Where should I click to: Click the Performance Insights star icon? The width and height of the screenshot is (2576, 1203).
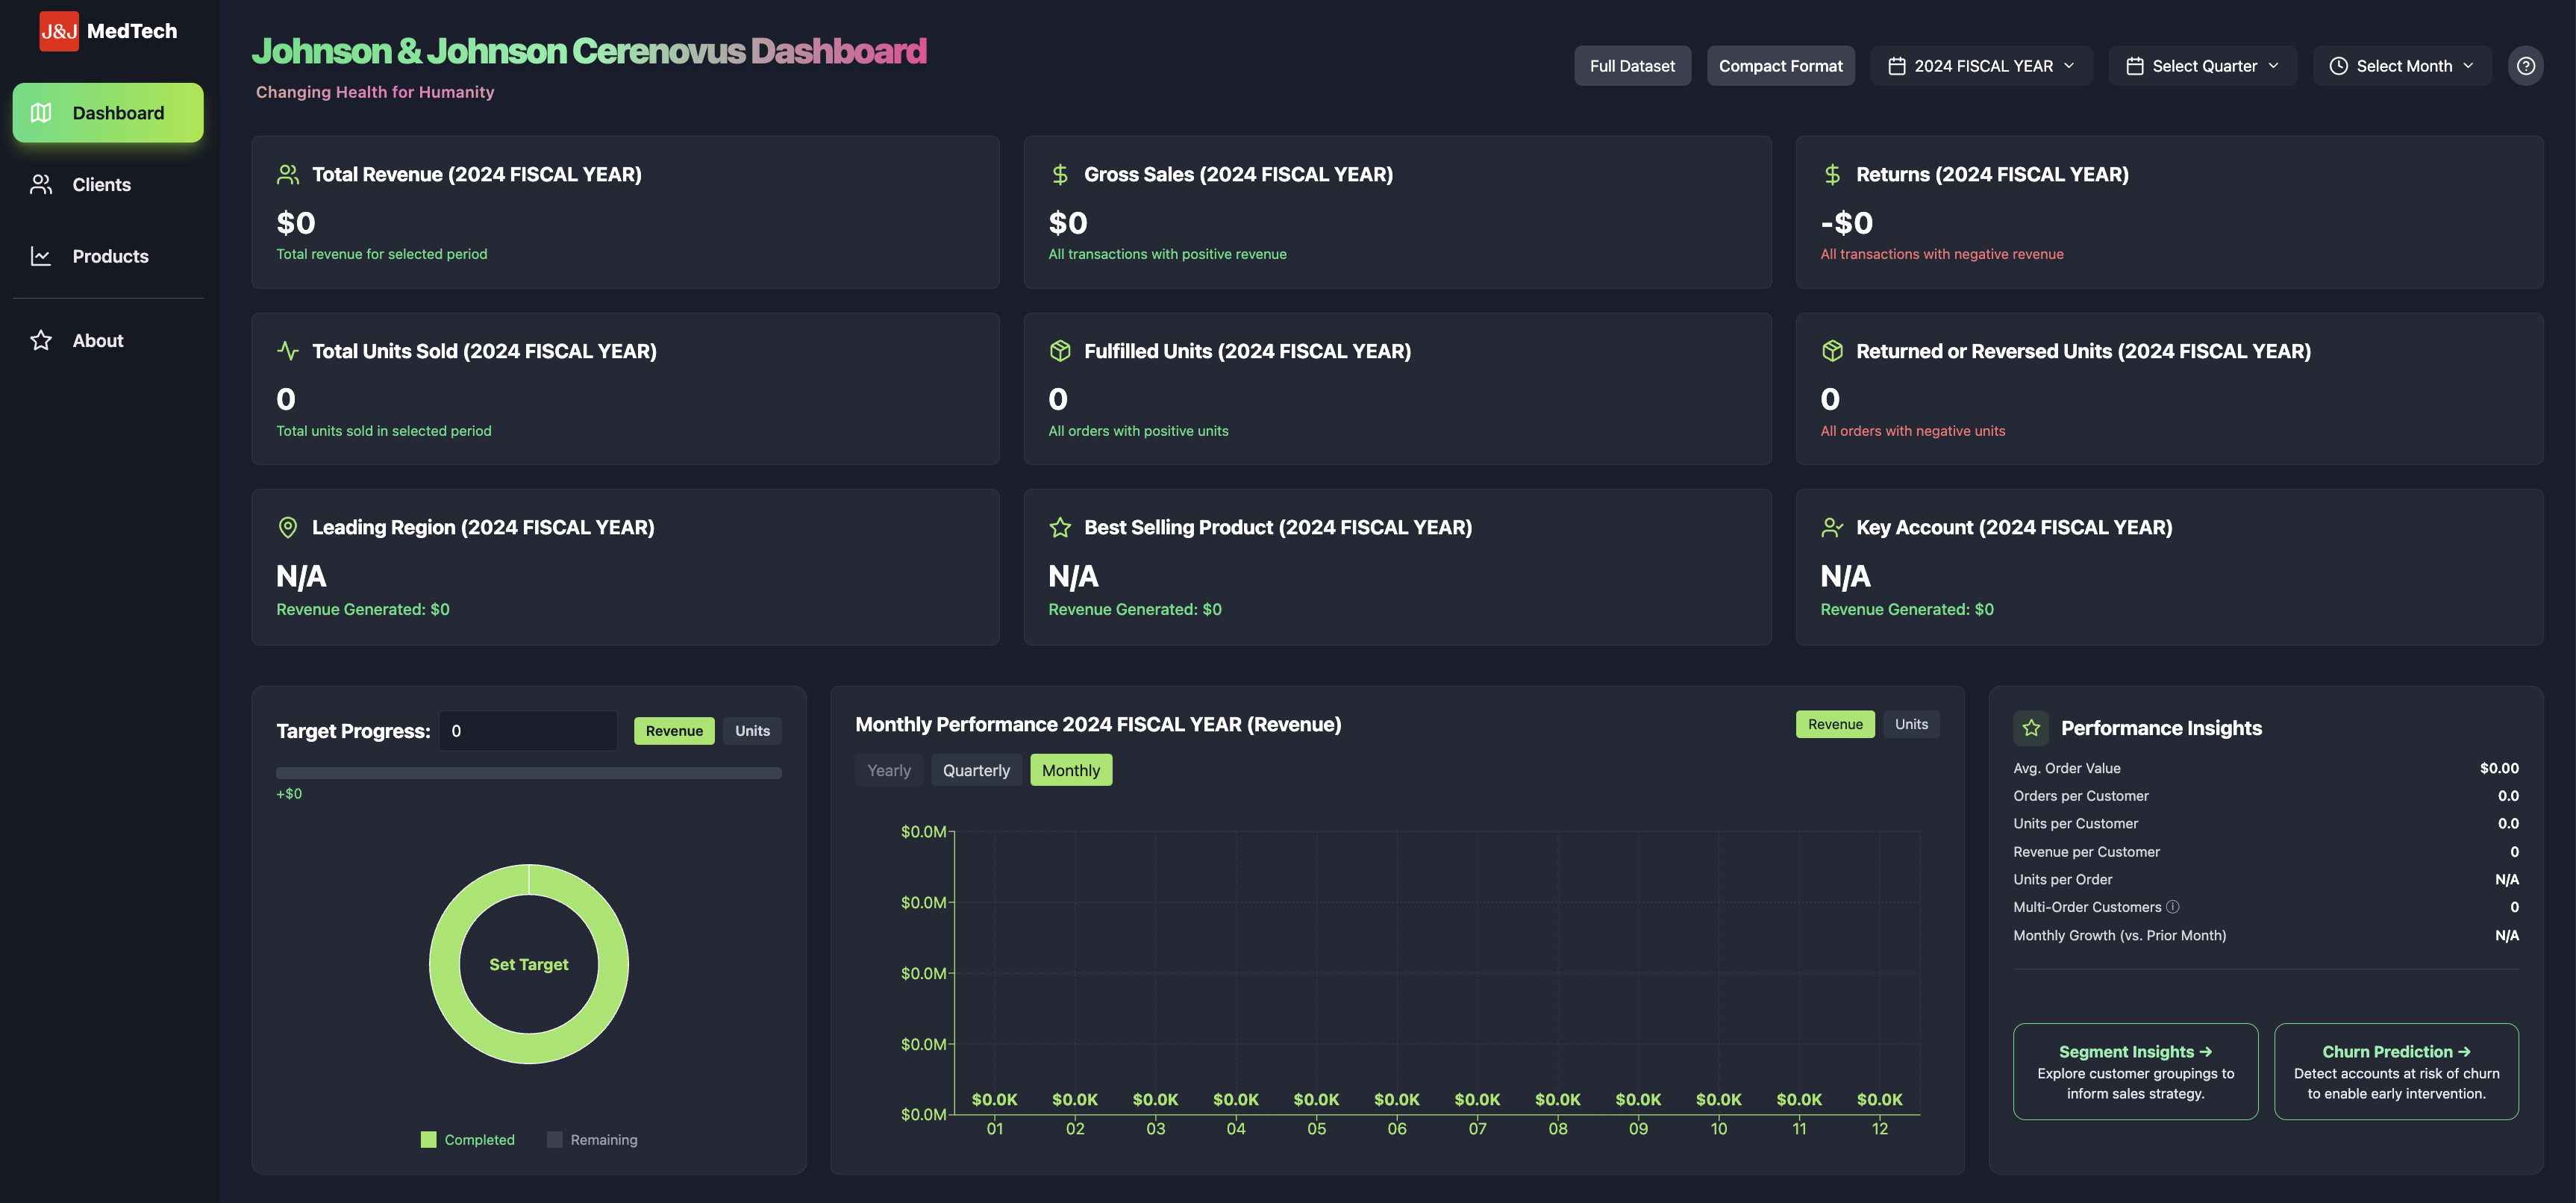click(2030, 728)
